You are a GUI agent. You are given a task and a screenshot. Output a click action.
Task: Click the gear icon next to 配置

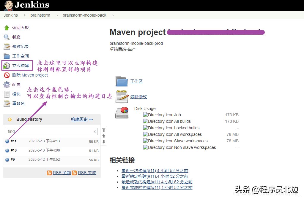point(7,85)
